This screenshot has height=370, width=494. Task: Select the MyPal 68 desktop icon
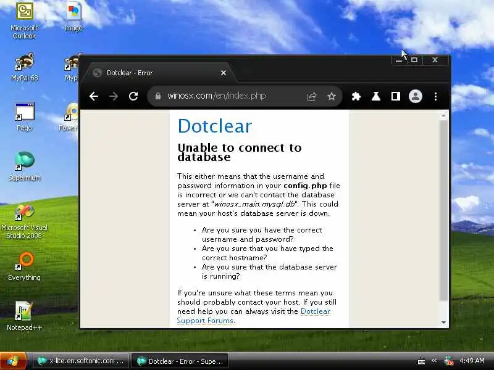coord(24,67)
